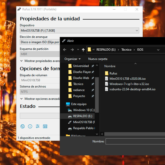This screenshot has height=165, width=165.
Task: Expand Mostrar propiedades avanzadas section
Action: [40, 61]
